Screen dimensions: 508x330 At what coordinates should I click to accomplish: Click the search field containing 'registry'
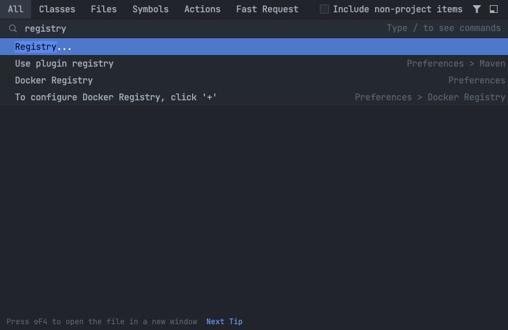click(x=195, y=28)
